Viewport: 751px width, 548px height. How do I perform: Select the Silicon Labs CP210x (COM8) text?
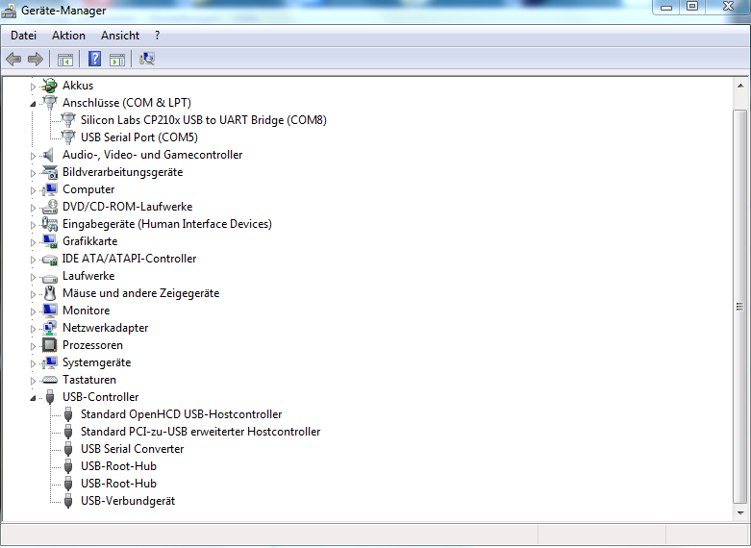pos(204,120)
